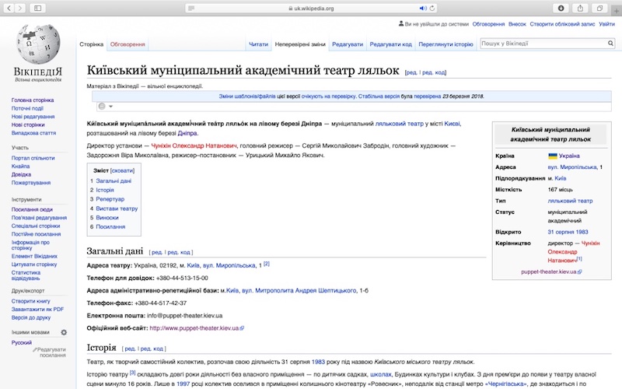622x389 pixels.
Task: Click the review status circle icon
Action: pos(102,107)
